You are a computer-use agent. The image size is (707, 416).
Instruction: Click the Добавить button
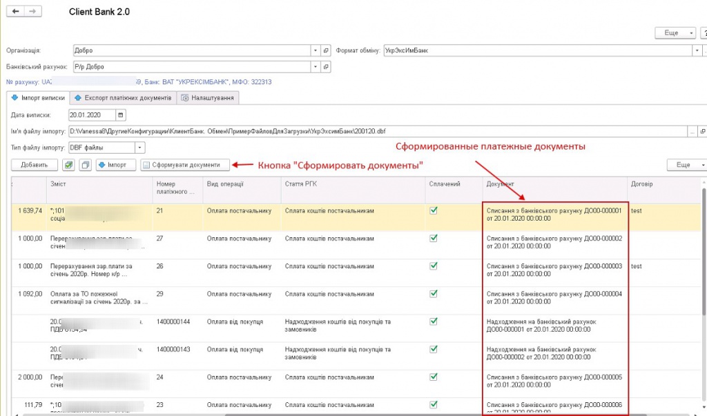[x=35, y=165]
